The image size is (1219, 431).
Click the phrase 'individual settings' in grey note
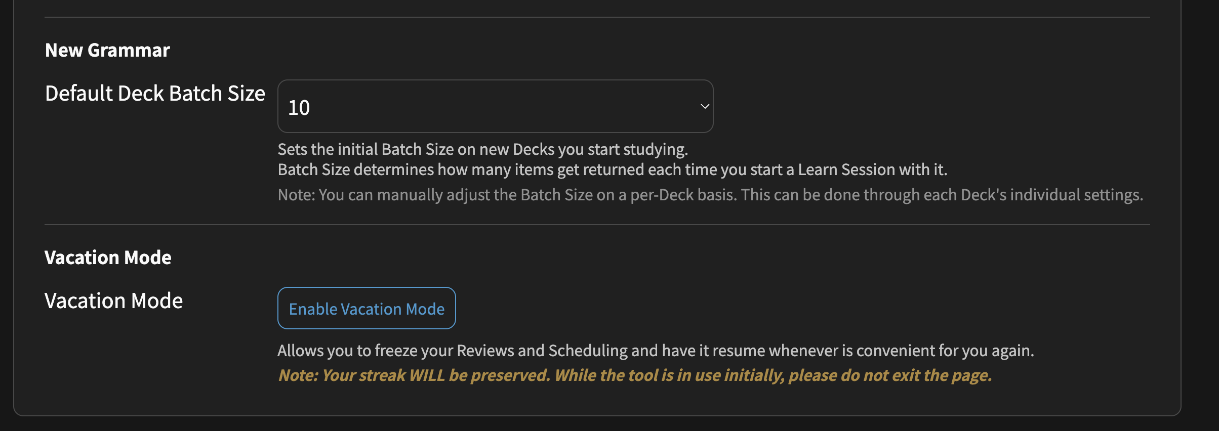pyautogui.click(x=1077, y=195)
